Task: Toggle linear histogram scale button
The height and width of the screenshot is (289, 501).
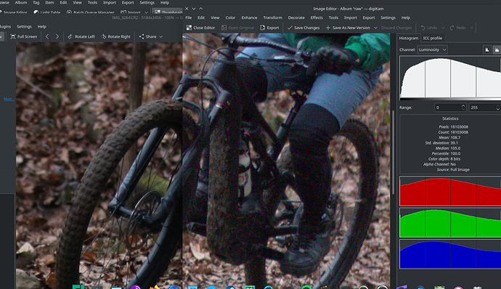Action: click(487, 49)
